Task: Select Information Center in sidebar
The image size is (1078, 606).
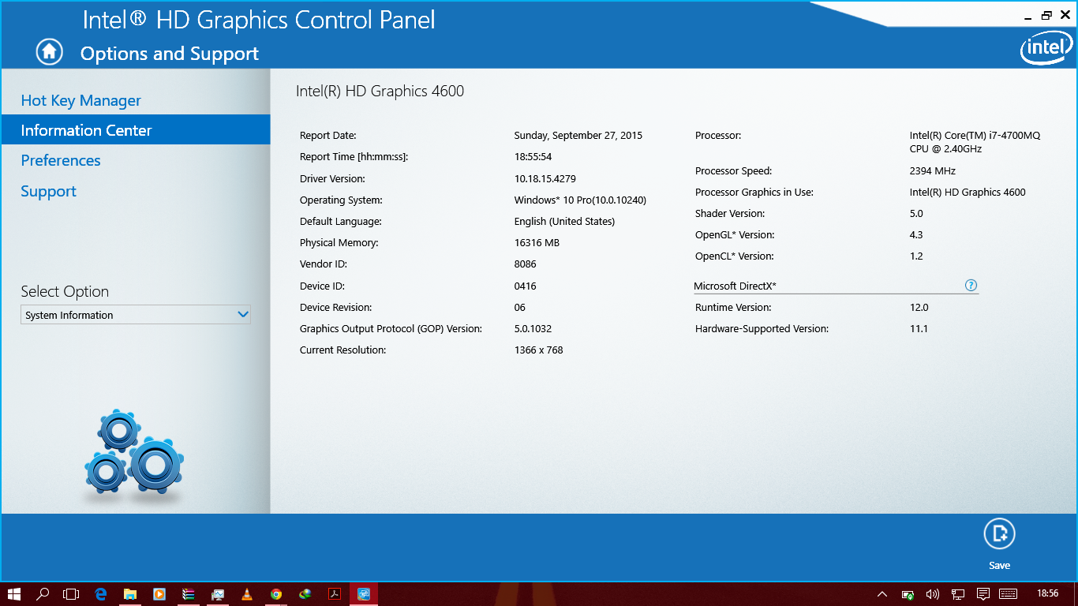Action: click(86, 130)
